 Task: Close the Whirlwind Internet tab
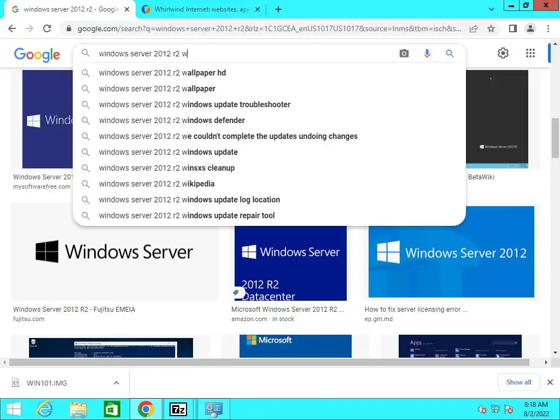[258, 10]
